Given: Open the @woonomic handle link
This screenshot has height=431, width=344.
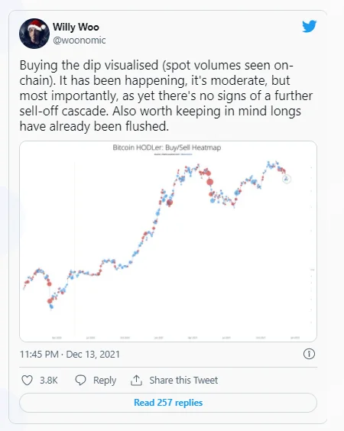Looking at the screenshot, I should click(x=80, y=41).
